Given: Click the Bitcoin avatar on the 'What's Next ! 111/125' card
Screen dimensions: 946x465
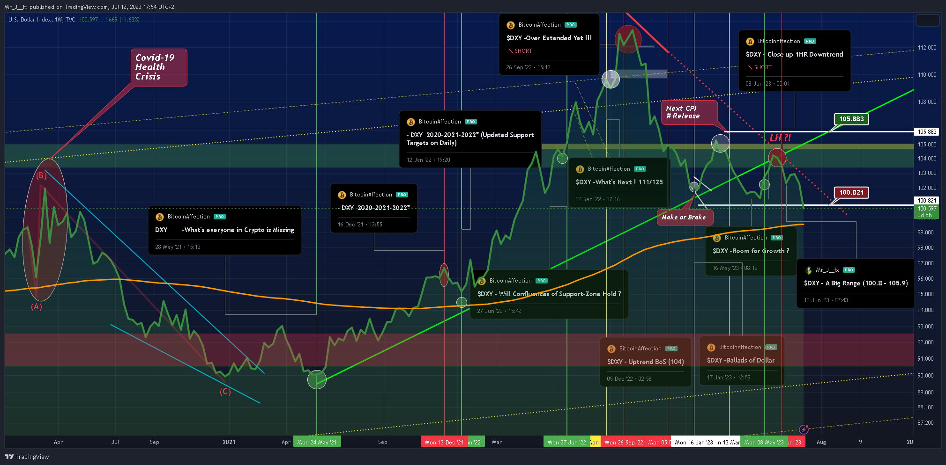Looking at the screenshot, I should (x=580, y=169).
